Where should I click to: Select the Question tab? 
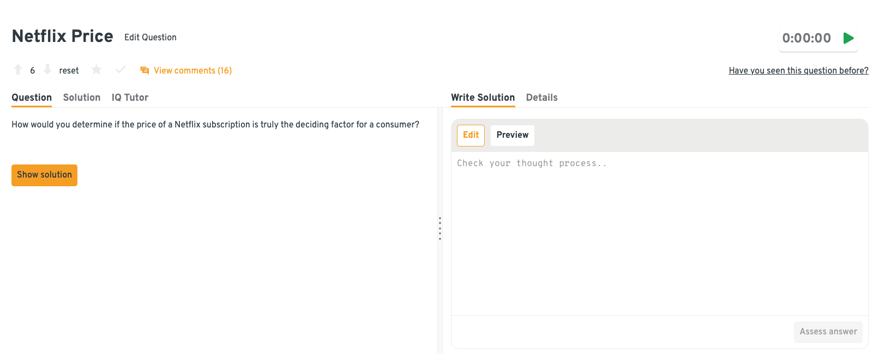tap(32, 97)
